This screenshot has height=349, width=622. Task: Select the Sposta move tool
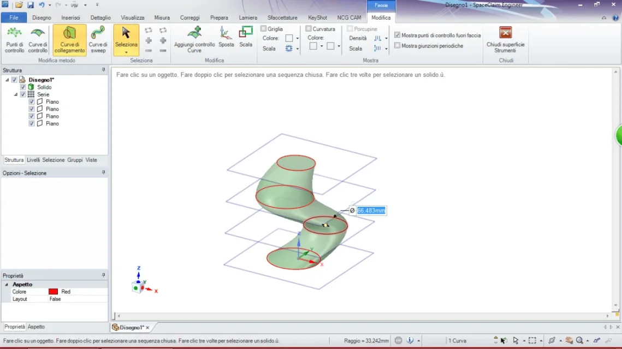point(226,38)
